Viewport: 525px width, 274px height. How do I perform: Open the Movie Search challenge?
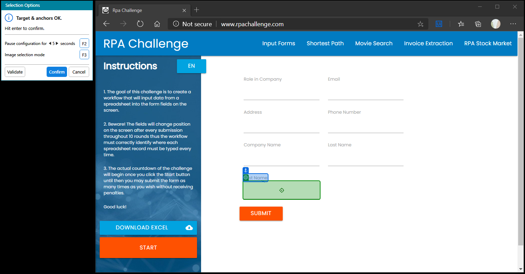coord(374,43)
